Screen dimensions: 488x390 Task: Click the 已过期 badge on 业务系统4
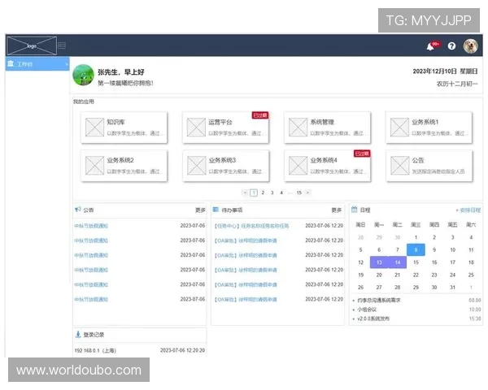pos(362,154)
